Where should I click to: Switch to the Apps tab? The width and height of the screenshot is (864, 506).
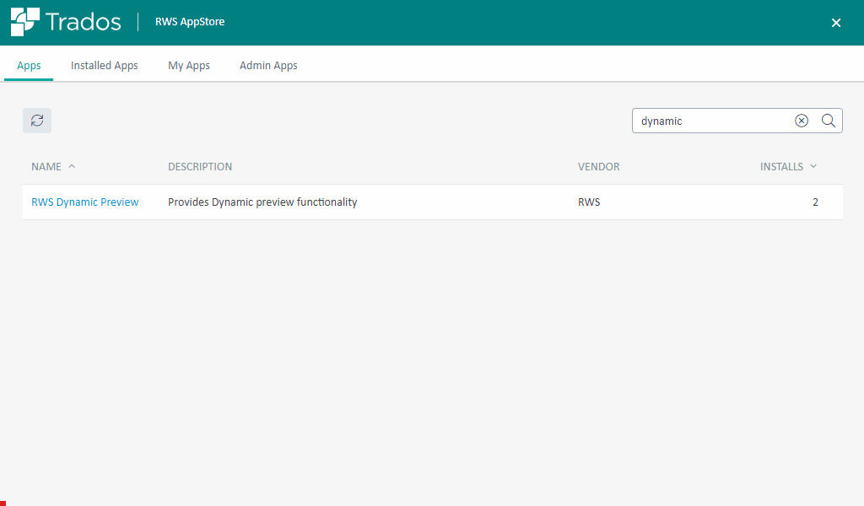click(29, 65)
